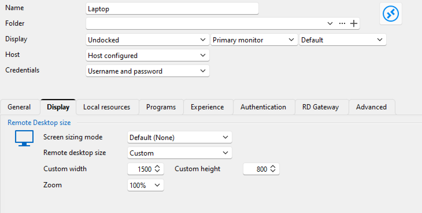Image resolution: width=422 pixels, height=213 pixels.
Task: Open the Username and password dropdown
Action: coord(148,71)
